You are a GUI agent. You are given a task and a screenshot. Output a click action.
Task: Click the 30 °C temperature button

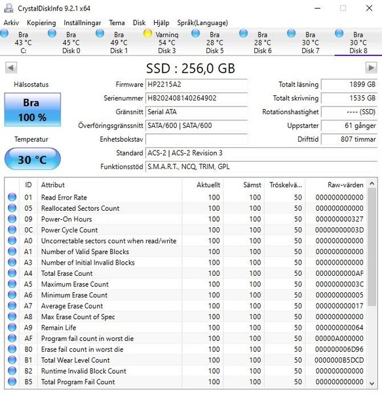32,160
